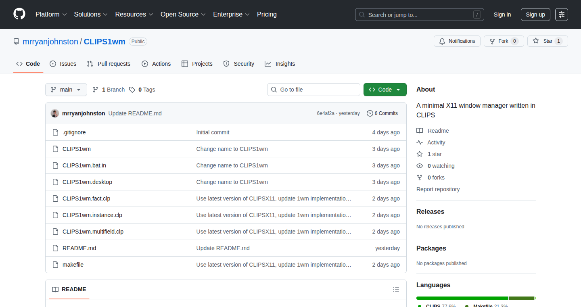Click Report repository link
Viewport: 581px width, 307px height.
point(438,189)
